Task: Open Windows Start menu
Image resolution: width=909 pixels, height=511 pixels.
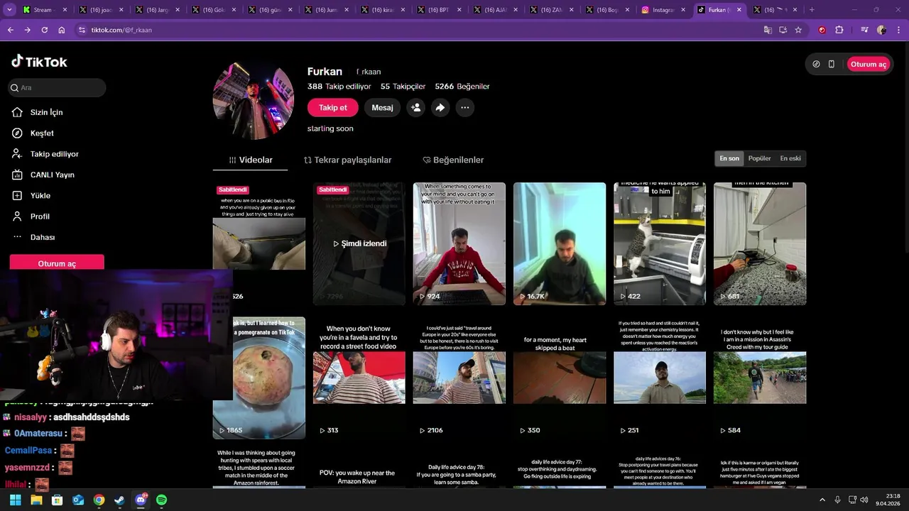Action: point(15,500)
